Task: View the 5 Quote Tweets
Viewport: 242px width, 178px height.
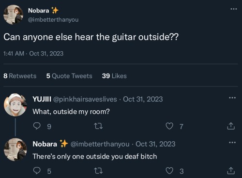Action: [69, 76]
